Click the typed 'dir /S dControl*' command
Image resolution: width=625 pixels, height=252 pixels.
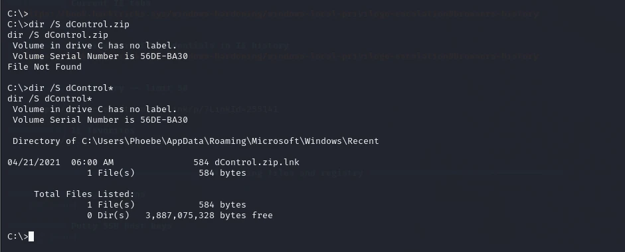tap(71, 88)
